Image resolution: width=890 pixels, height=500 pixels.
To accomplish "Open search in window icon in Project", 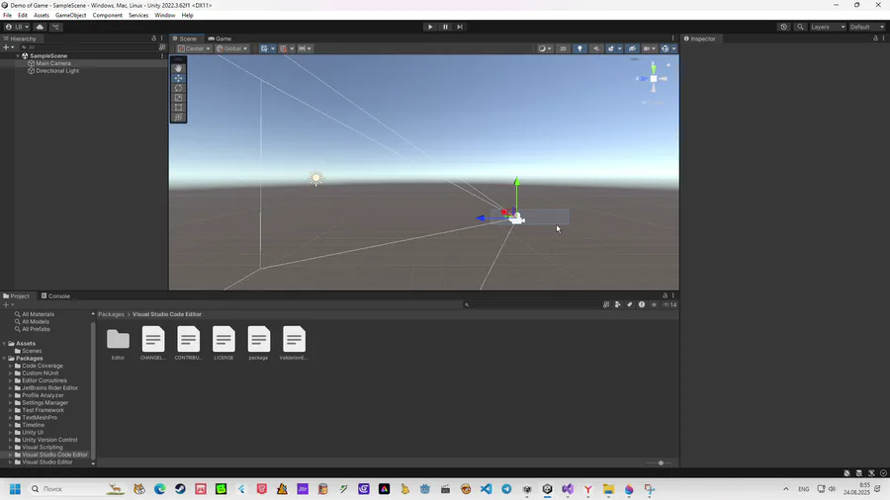I will pyautogui.click(x=606, y=304).
